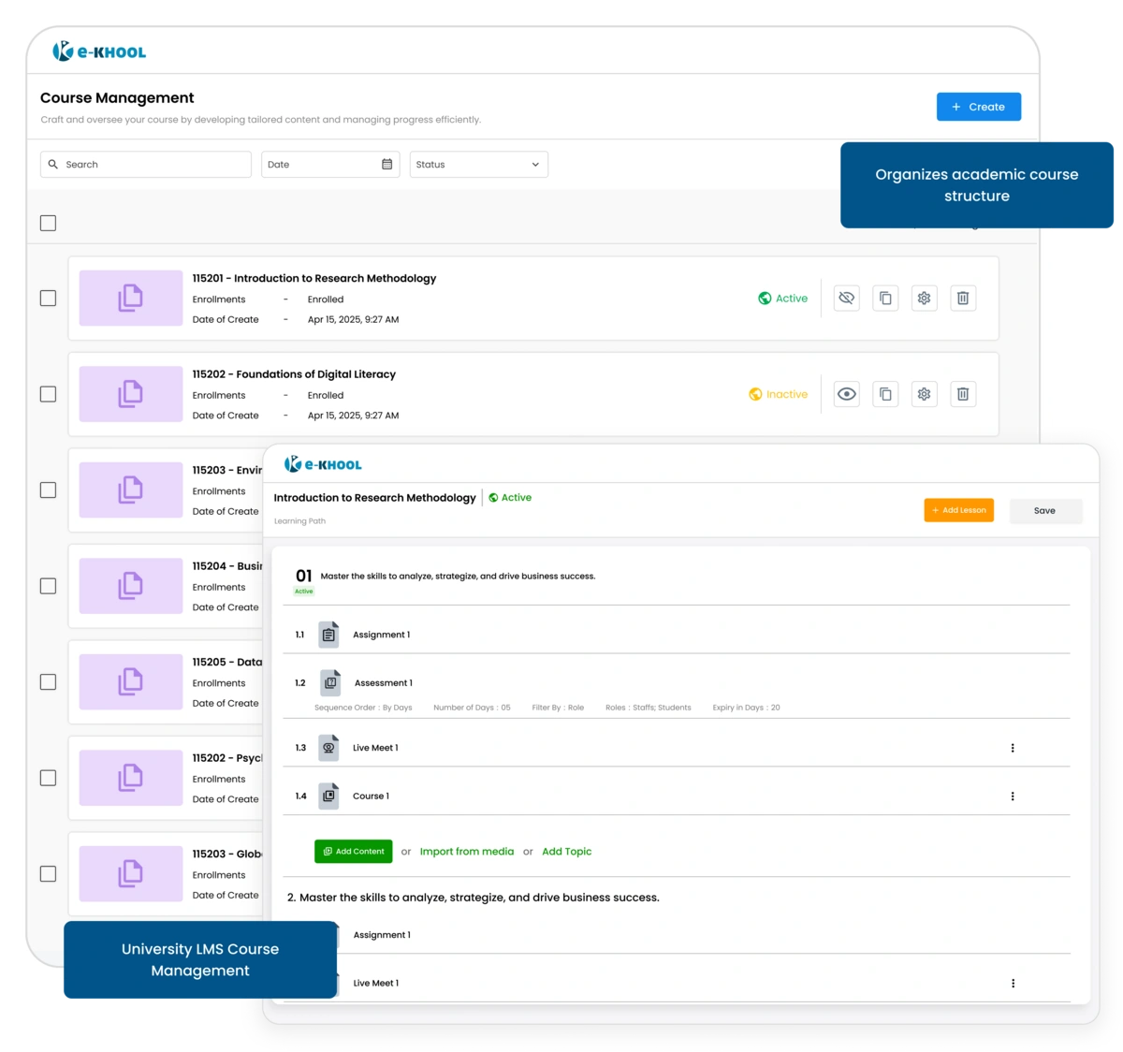Image resolution: width=1123 pixels, height=1052 pixels.
Task: Select the Assignment 1 document icon
Action: click(x=328, y=634)
